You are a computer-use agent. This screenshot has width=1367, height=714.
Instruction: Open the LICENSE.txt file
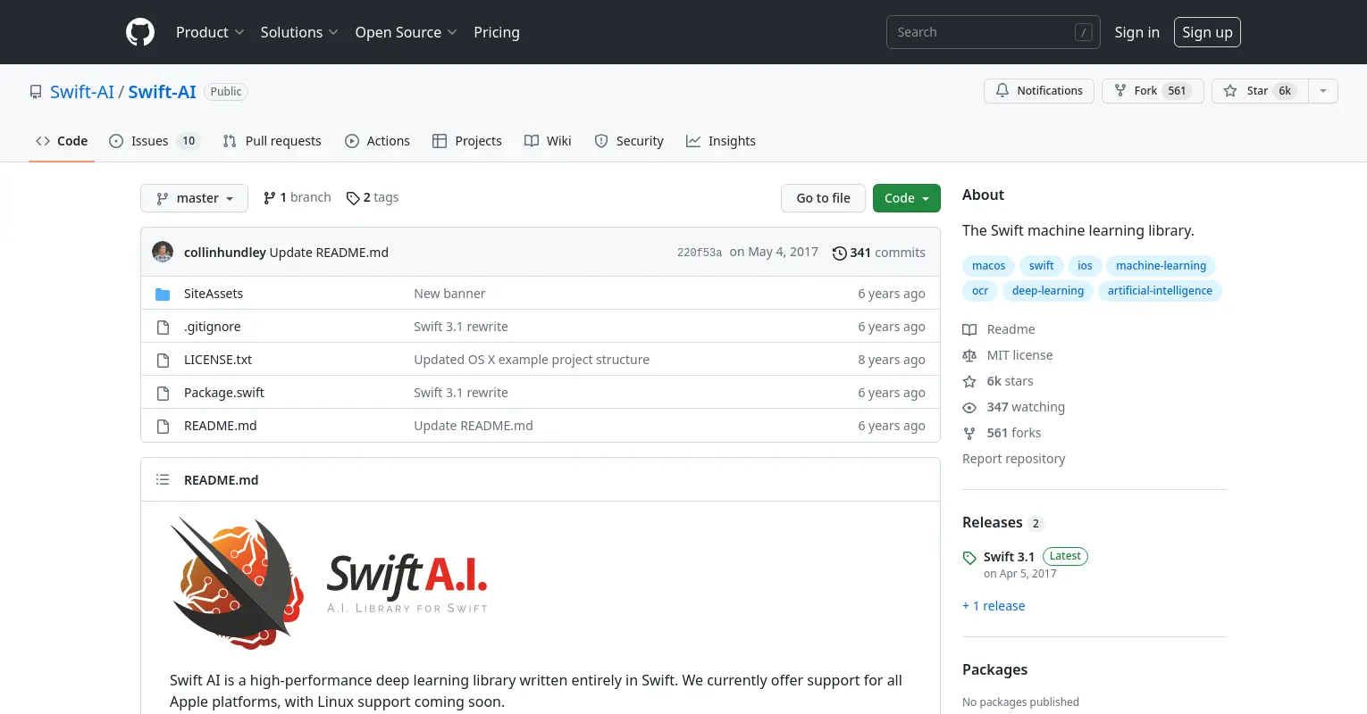click(217, 360)
